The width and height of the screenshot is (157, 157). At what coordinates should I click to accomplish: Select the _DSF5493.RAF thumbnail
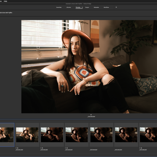pos(77,135)
